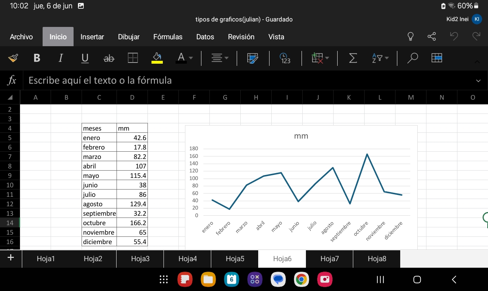Screen dimensions: 488x291
Task: Expand the font color dropdown
Action: [190, 58]
